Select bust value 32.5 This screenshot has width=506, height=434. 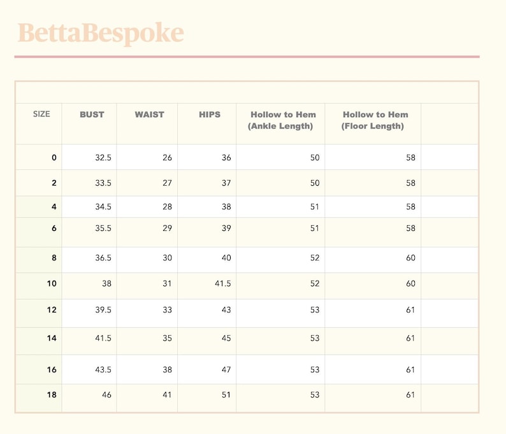tap(103, 158)
